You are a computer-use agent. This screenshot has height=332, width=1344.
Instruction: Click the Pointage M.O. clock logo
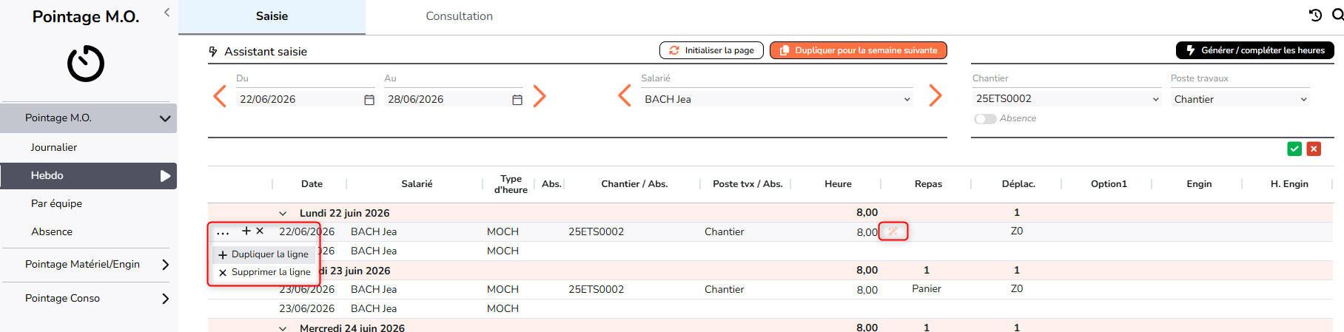click(86, 64)
